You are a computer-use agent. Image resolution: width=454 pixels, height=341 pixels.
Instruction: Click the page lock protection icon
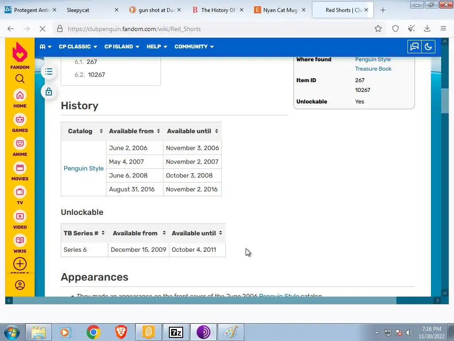49,91
